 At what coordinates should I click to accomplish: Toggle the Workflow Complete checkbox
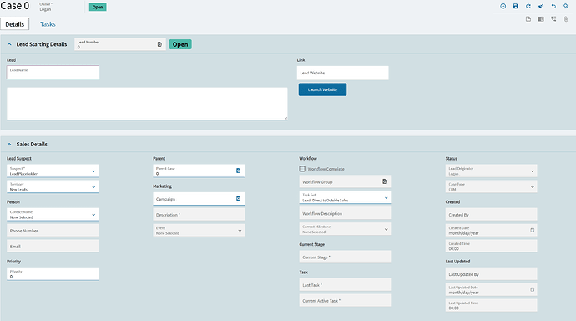(302, 169)
